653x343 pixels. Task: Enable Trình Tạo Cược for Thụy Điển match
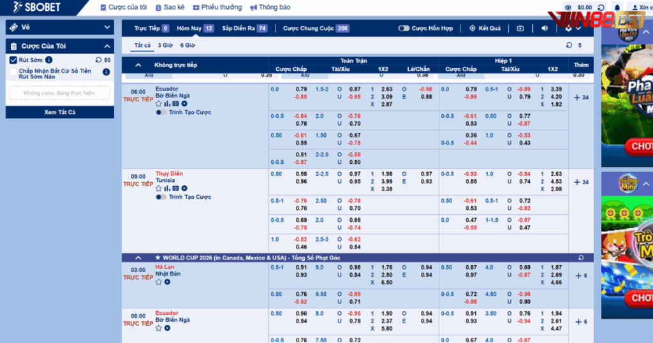coord(161,197)
